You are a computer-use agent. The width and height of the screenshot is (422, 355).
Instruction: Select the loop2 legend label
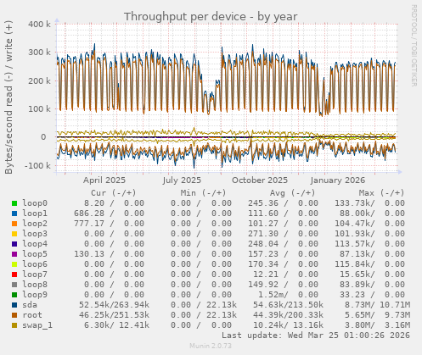35,224
